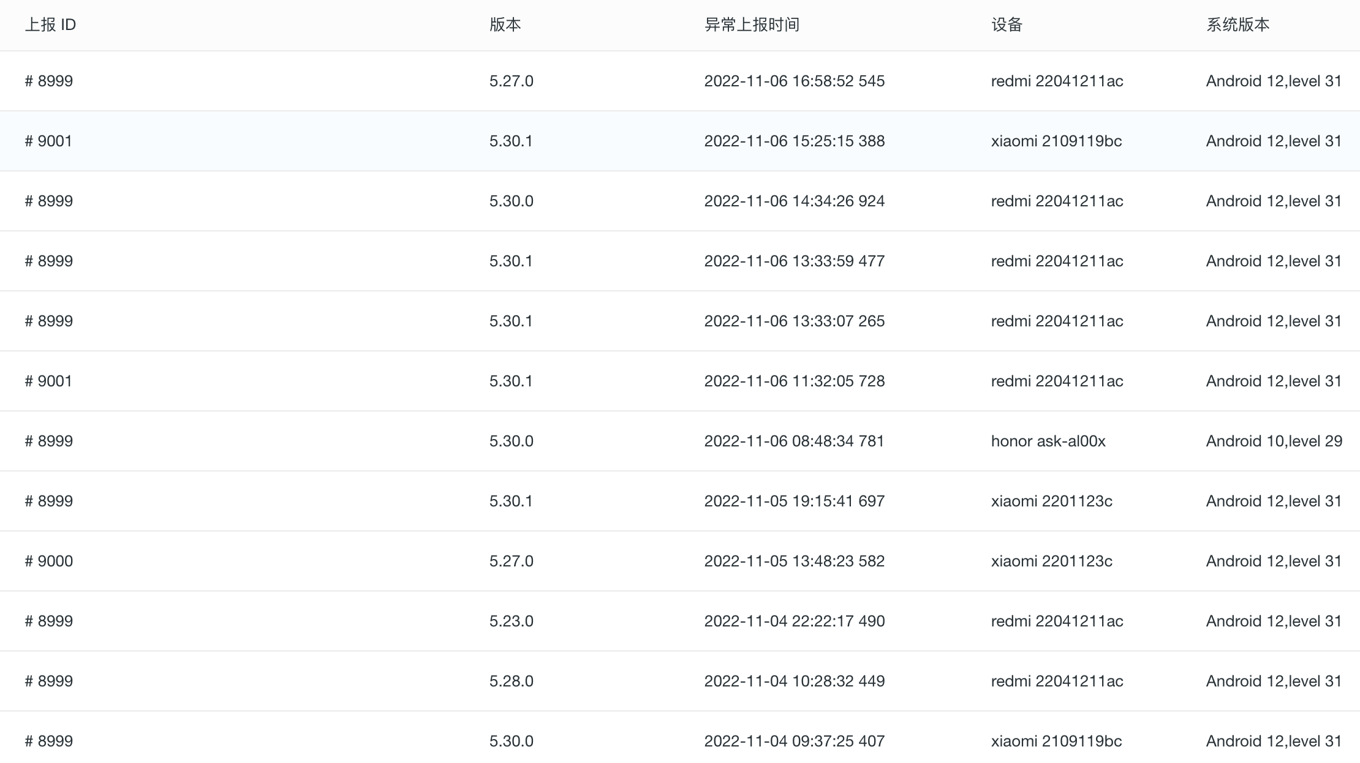The image size is (1360, 763).
Task: Click the row with version 5.28.0
Action: click(511, 681)
